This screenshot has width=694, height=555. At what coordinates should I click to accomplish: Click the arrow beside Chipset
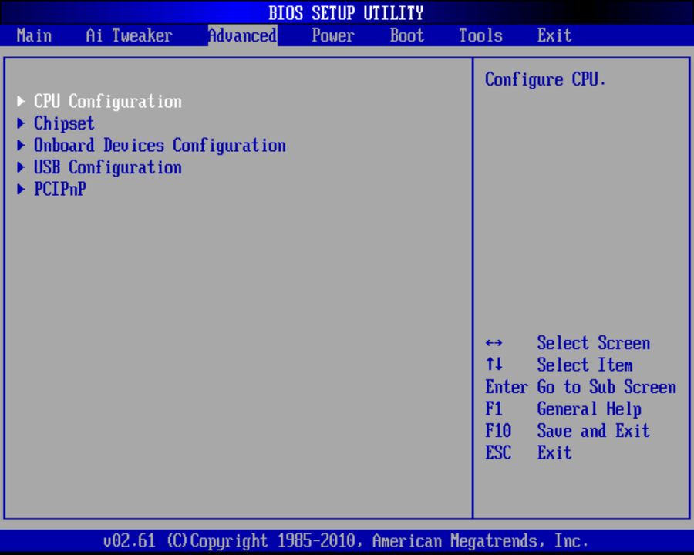(20, 123)
